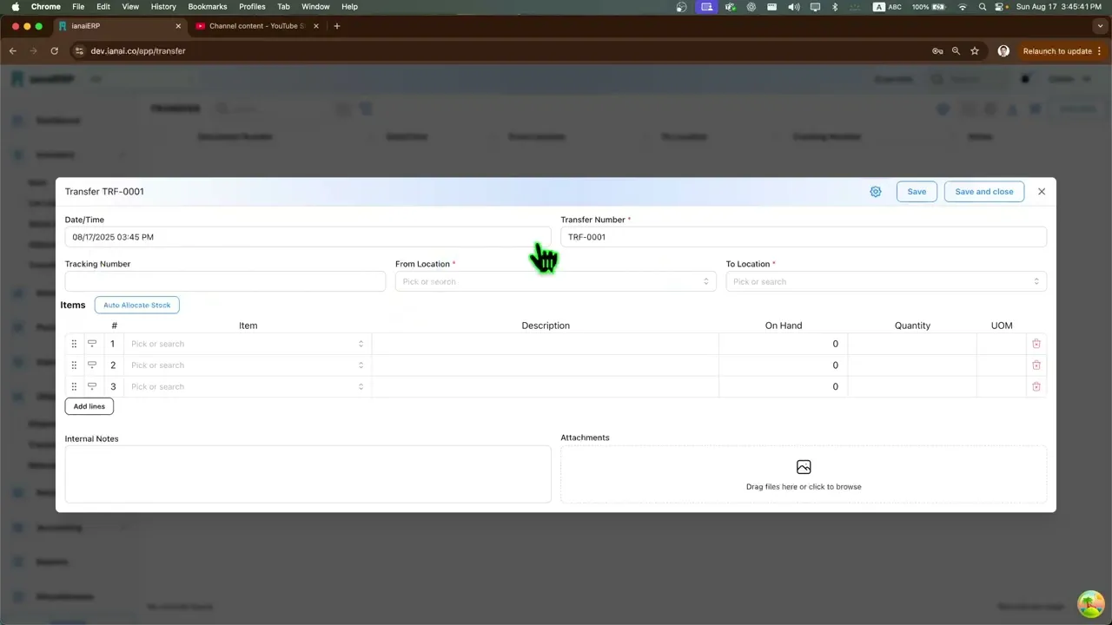Click the Internal Notes text area
Screen dimensions: 1112x625
[308, 474]
